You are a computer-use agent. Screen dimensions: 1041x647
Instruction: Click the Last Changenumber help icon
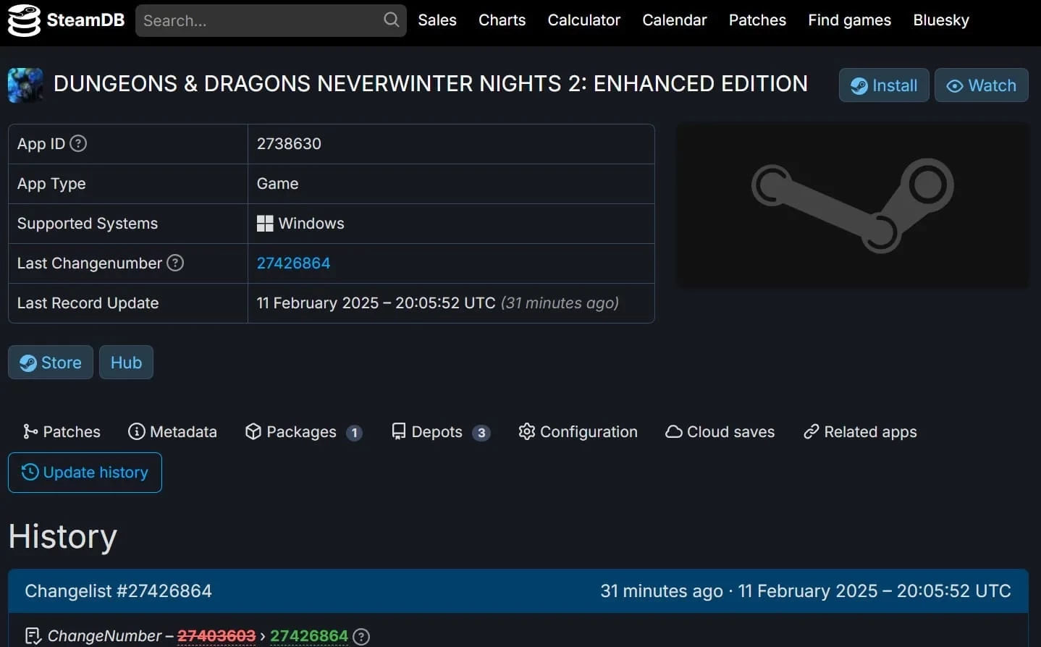point(175,263)
